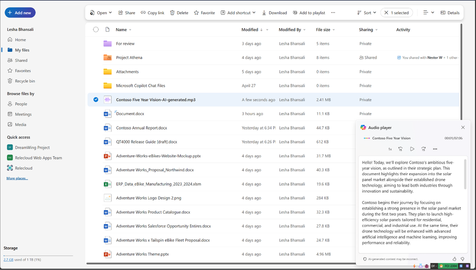Open the Project Athena shared folder icon
Image resolution: width=476 pixels, height=270 pixels.
[x=108, y=57]
